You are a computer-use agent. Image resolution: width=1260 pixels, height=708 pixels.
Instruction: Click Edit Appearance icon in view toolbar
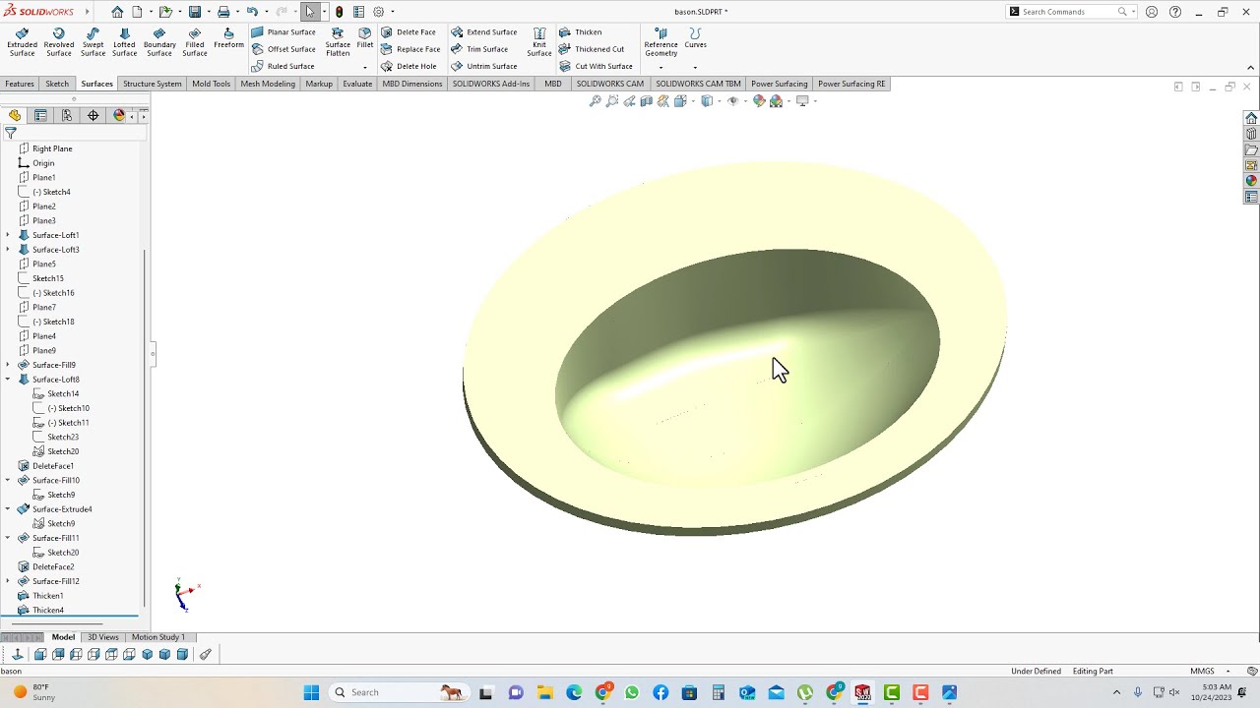[759, 101]
